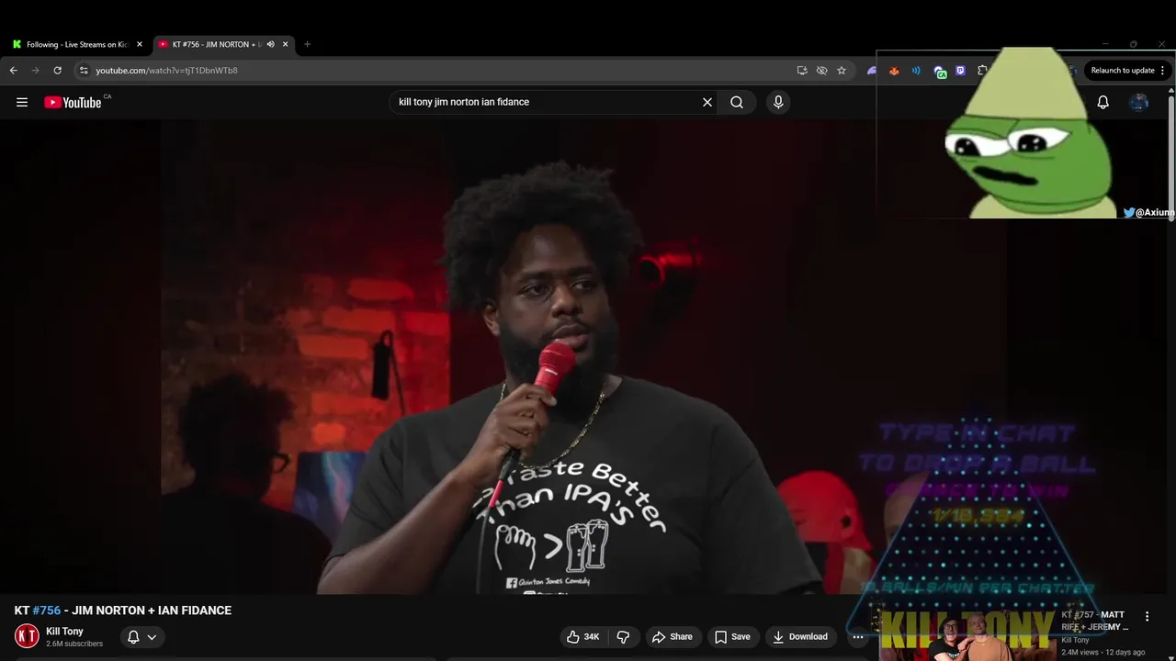The height and width of the screenshot is (661, 1176).
Task: Open Chrome three-dot menu
Action: pos(1162,70)
